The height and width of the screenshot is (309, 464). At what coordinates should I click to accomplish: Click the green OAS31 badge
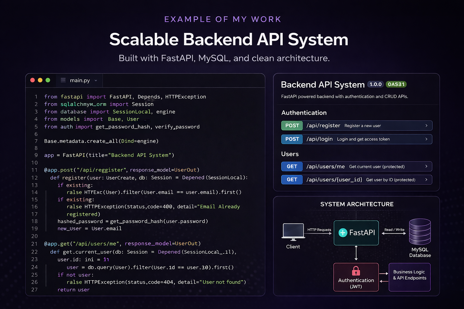tap(396, 84)
